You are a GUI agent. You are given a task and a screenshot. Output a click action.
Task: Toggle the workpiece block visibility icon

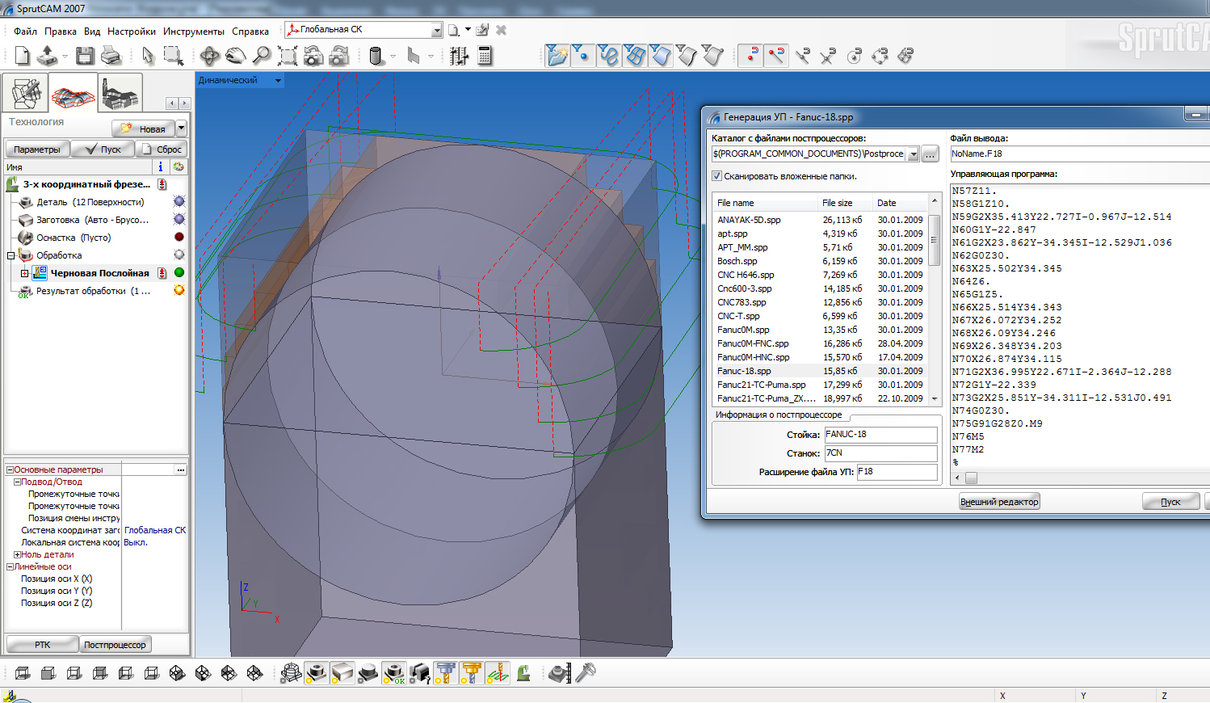(342, 672)
